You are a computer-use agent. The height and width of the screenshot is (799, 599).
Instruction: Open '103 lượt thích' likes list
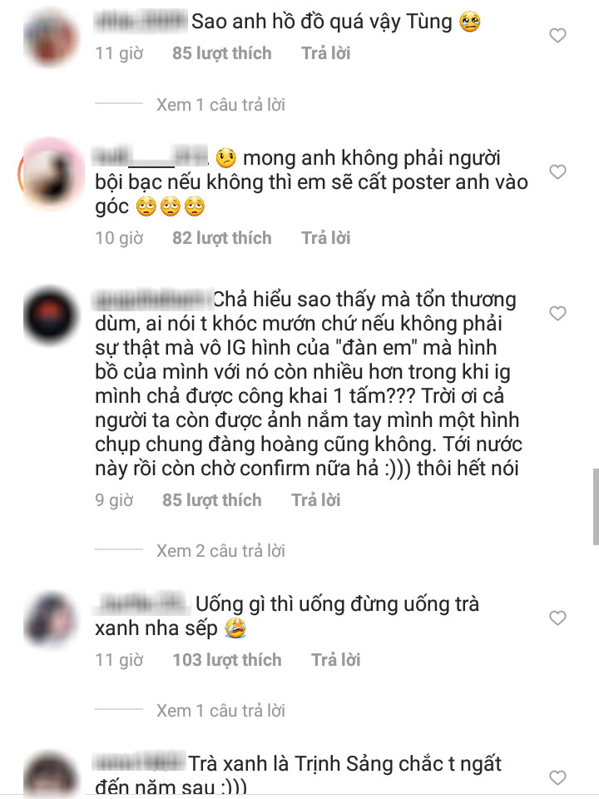(x=226, y=660)
